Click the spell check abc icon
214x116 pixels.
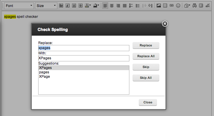pos(208,6)
